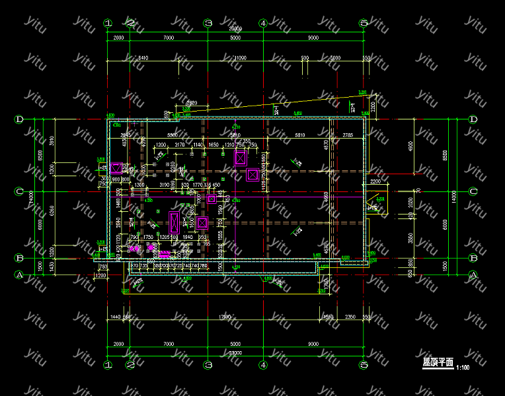Click axis bubble B on right side
This screenshot has width=505, height=396.
click(473, 258)
